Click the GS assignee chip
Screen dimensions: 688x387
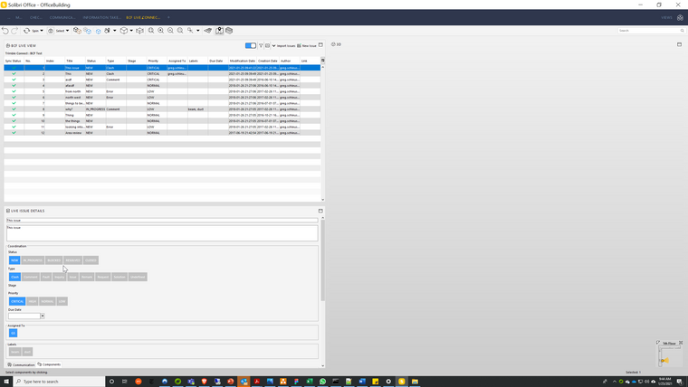coord(14,333)
